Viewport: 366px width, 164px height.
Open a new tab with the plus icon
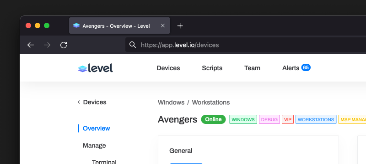click(x=180, y=26)
